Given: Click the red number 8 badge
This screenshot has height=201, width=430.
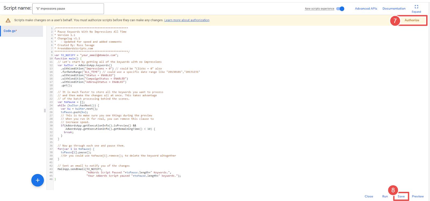Looking at the screenshot, I should pyautogui.click(x=393, y=190).
